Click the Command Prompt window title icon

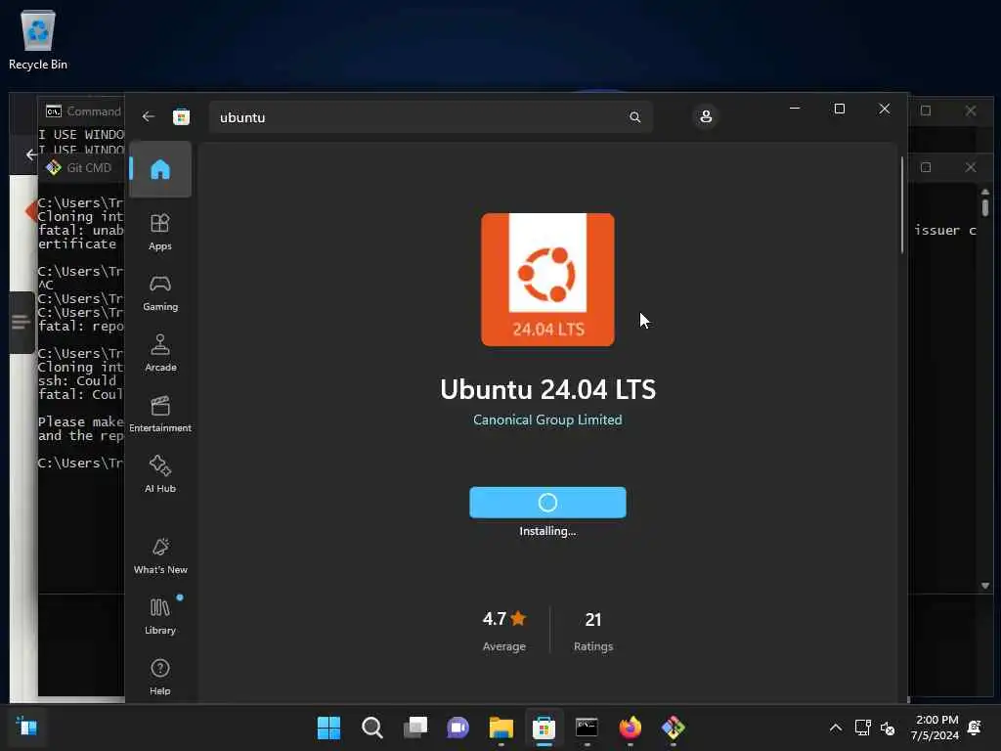(x=54, y=111)
